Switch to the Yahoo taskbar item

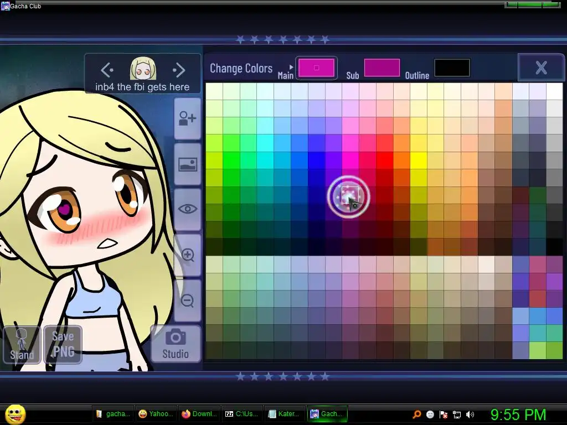pyautogui.click(x=156, y=414)
